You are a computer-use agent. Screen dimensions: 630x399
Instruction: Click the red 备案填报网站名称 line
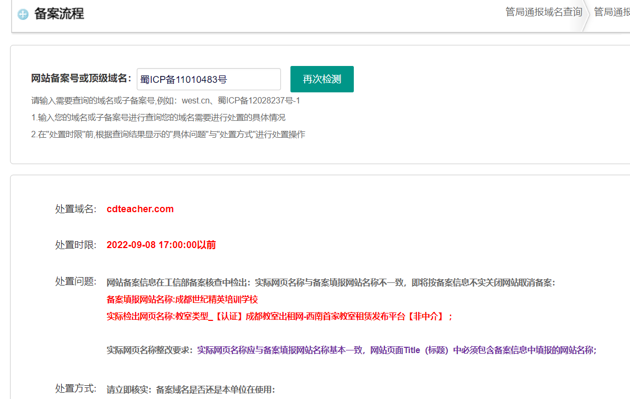(182, 299)
